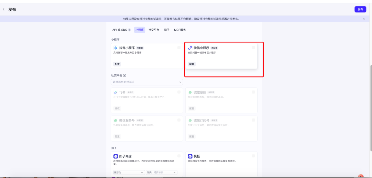372x178 pixels.
Task: Select the 小程序 tab
Action: (x=139, y=30)
